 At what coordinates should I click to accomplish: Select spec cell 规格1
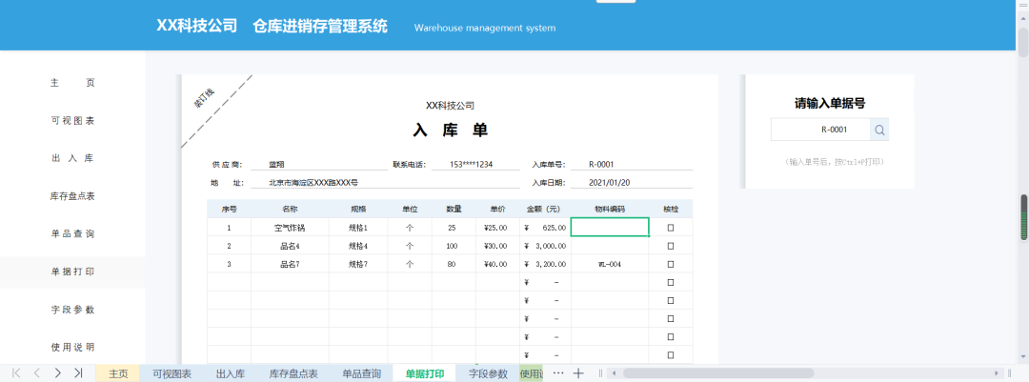tap(357, 228)
